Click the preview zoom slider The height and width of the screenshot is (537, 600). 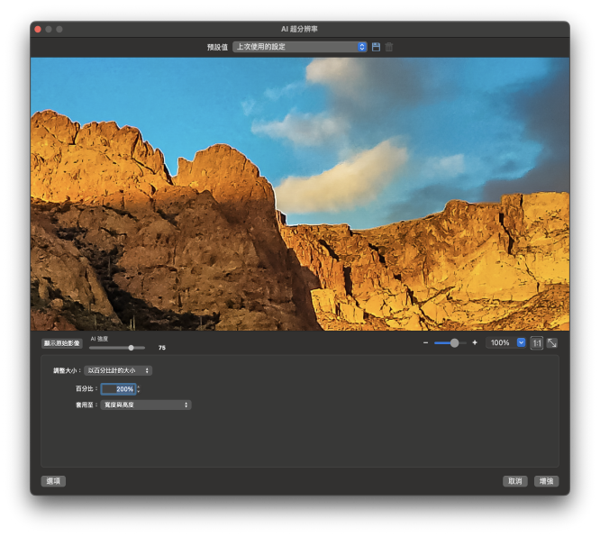click(x=450, y=343)
